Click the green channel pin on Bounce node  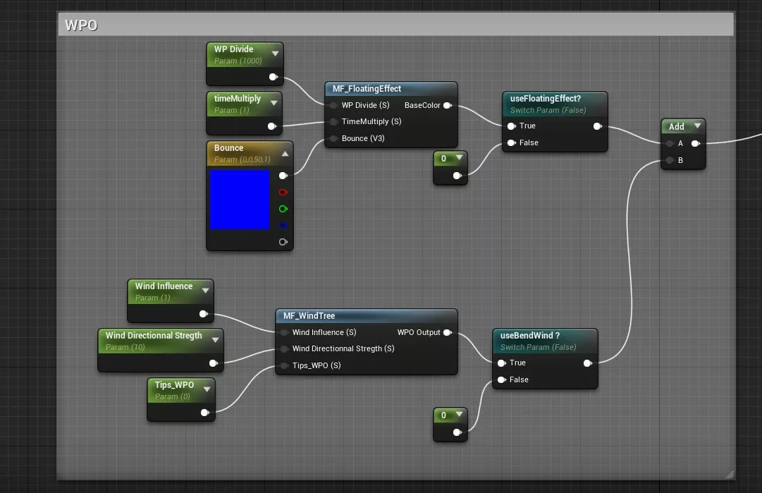(283, 209)
